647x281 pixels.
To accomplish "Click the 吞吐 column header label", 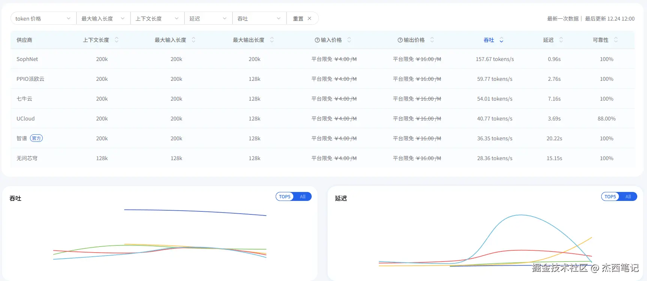I will (x=489, y=40).
